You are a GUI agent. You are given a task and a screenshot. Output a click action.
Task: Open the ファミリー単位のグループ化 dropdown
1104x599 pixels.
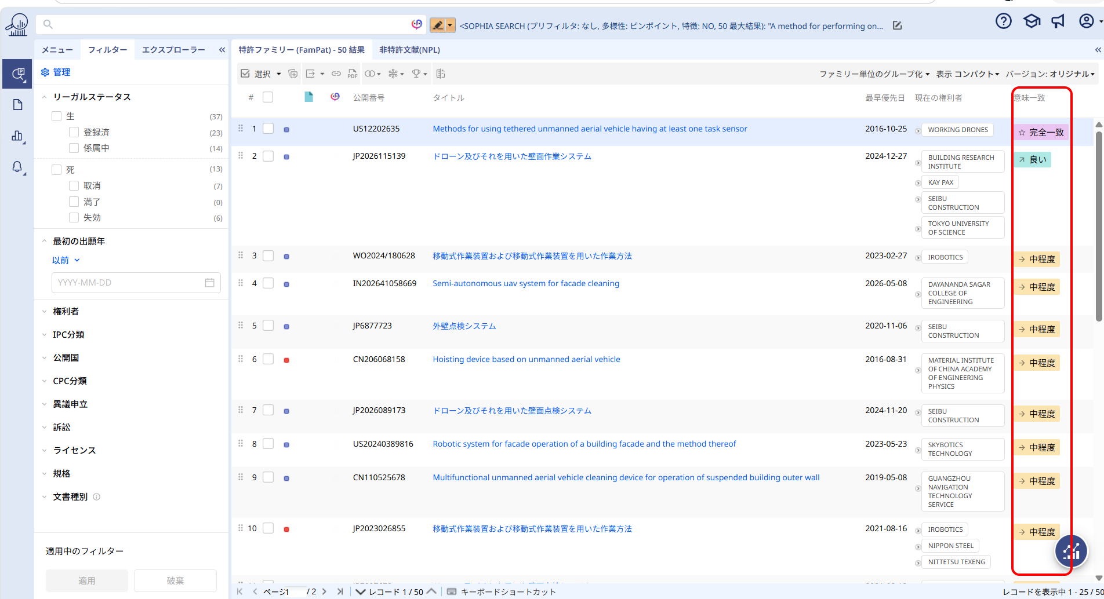point(874,74)
